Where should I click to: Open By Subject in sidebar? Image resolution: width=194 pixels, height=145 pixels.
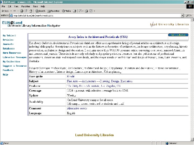[9, 35]
